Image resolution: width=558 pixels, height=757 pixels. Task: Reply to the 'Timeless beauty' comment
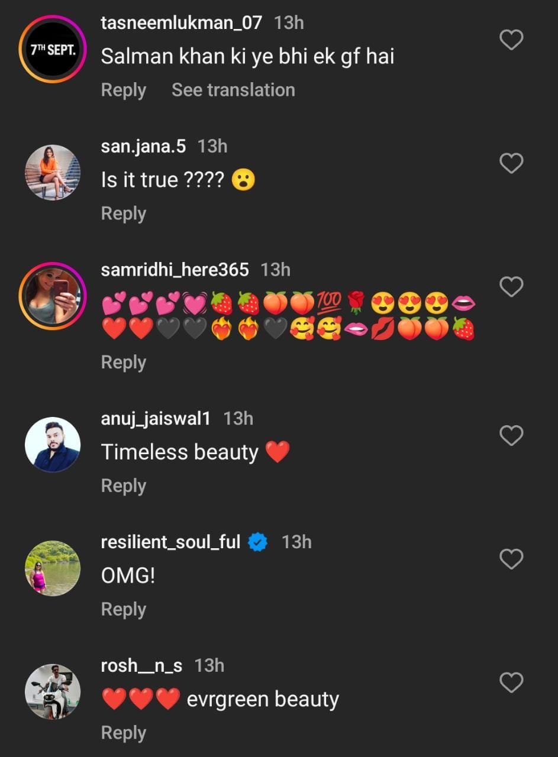point(123,486)
